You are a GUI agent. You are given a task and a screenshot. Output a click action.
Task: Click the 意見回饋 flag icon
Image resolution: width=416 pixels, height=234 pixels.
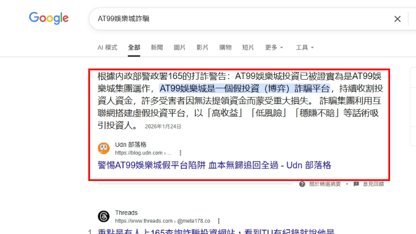[356, 184]
